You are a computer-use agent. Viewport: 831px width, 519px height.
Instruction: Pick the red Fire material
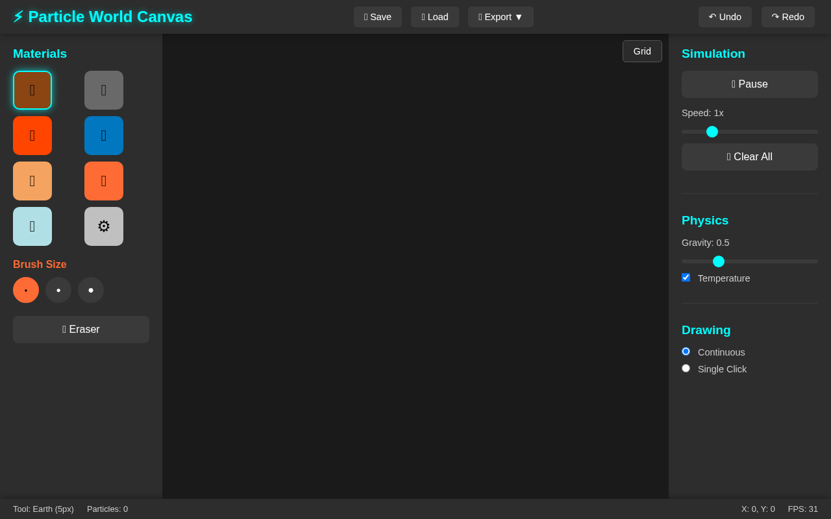click(32, 136)
